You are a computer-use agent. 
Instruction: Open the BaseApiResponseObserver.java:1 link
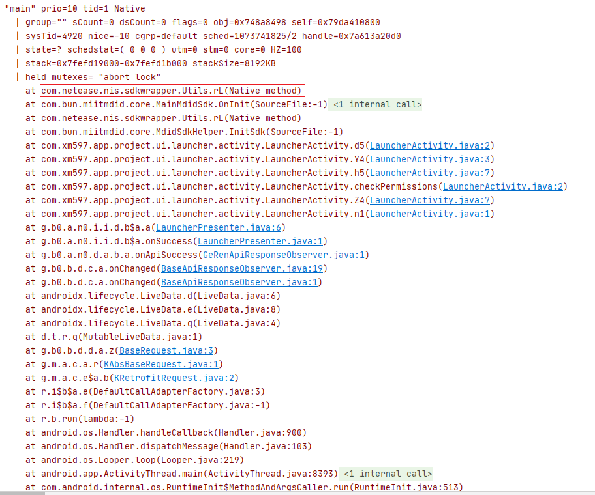point(239,282)
